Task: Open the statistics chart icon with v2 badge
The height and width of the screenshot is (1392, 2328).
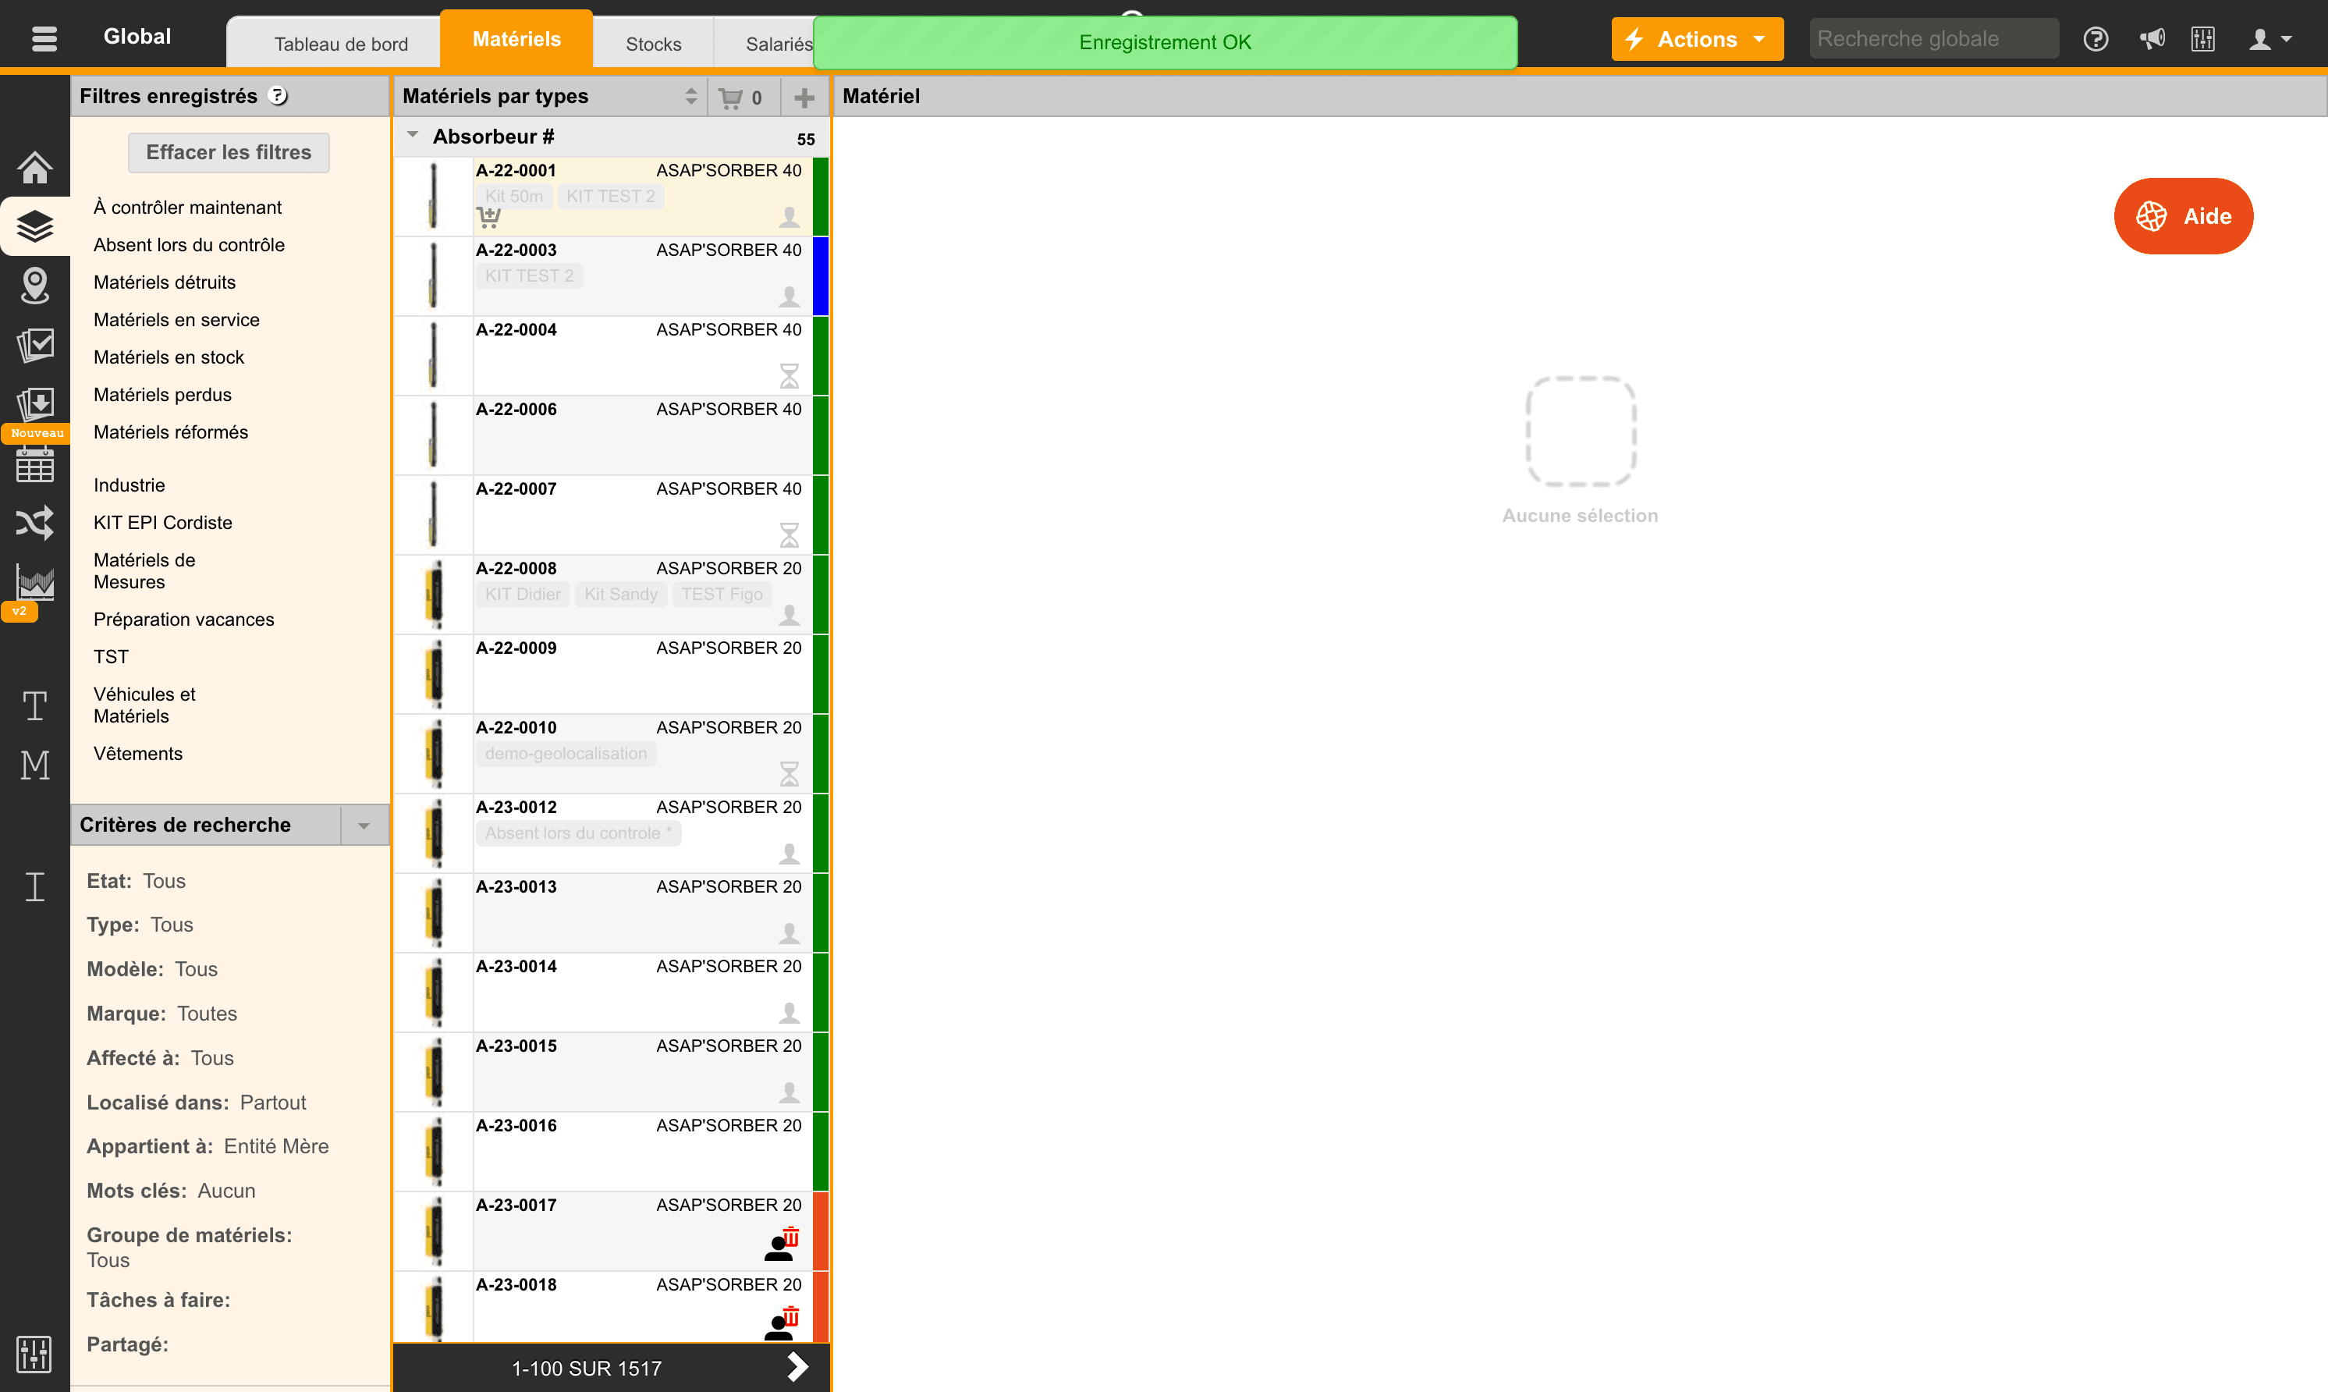Action: [34, 584]
